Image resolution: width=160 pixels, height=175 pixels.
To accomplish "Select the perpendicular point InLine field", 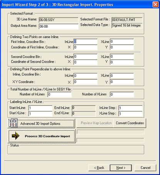I will tap(85, 76).
